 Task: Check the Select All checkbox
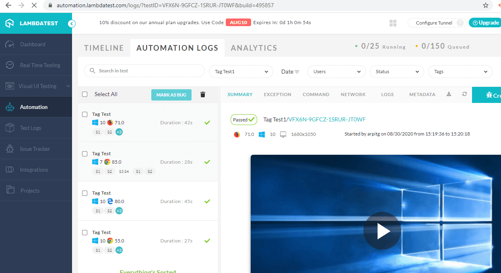85,94
